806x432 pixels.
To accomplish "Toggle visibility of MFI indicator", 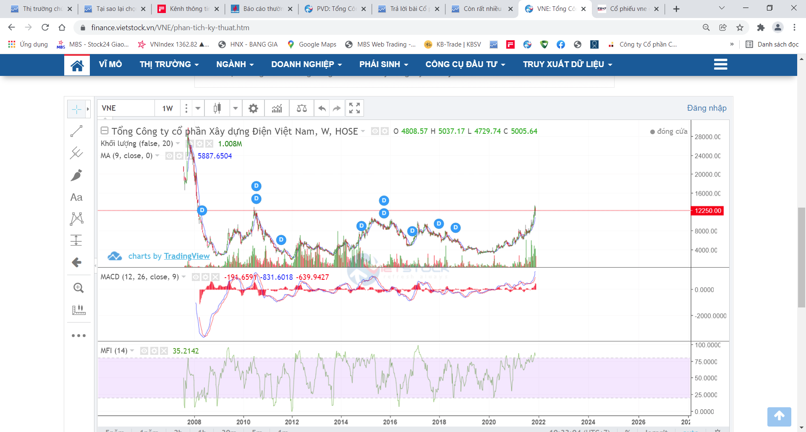I will click(144, 351).
